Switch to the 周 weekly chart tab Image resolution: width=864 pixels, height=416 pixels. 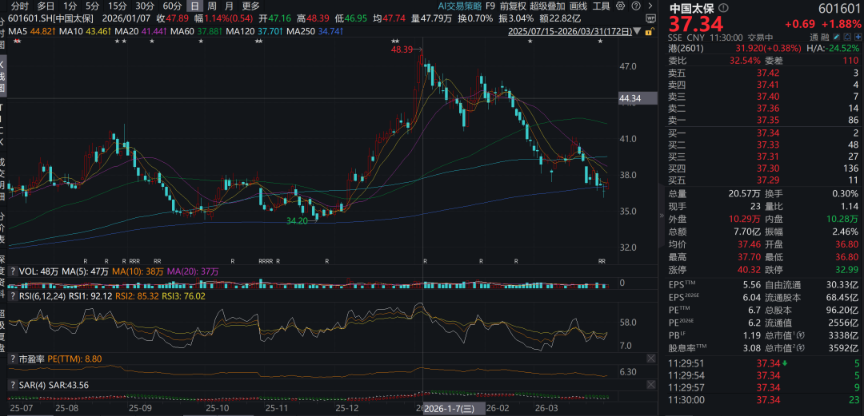(212, 6)
